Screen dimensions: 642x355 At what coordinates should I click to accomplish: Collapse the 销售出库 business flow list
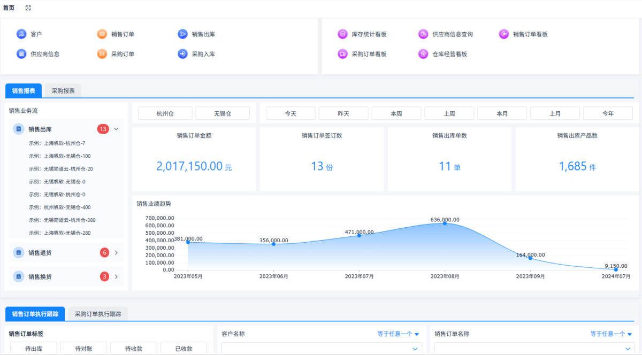(x=116, y=129)
